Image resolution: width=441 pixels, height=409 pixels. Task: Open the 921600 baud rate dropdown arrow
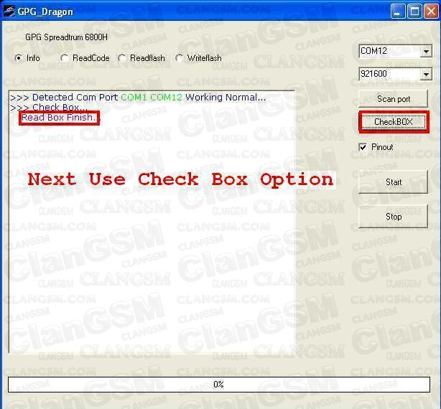pyautogui.click(x=427, y=74)
